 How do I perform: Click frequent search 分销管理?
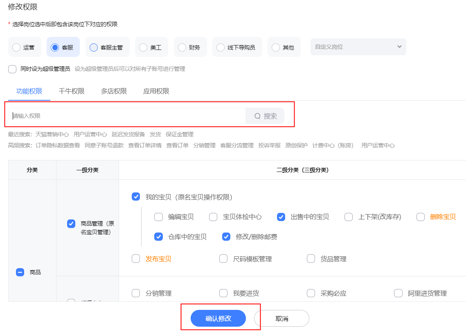(x=205, y=145)
